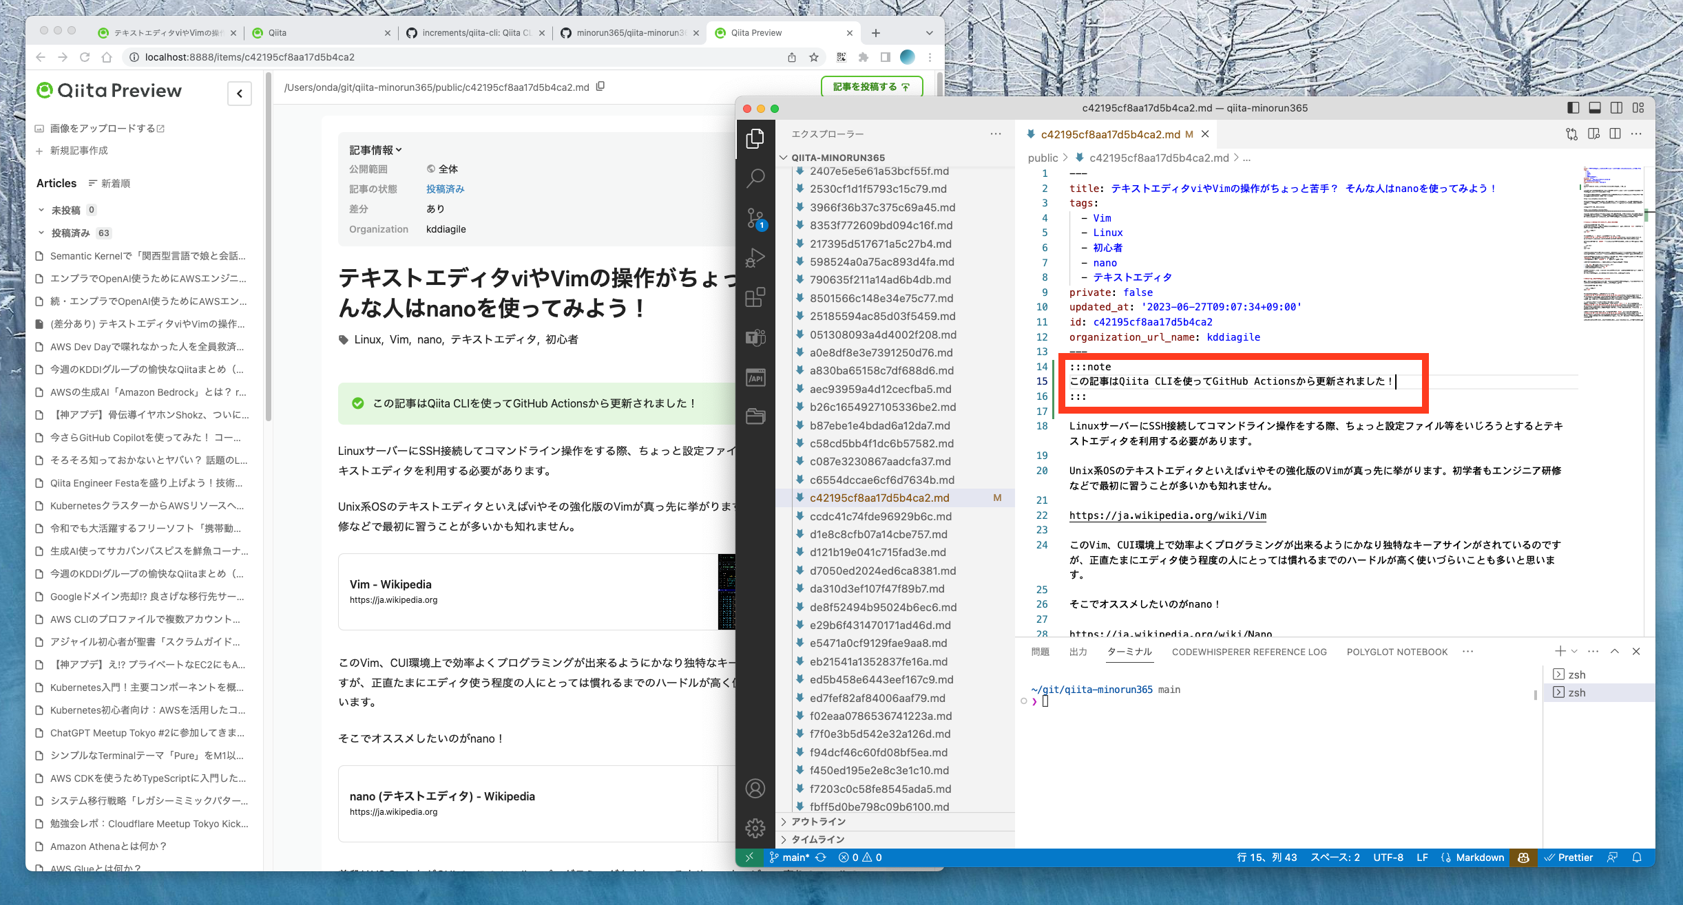The height and width of the screenshot is (905, 1683).
Task: Open the Source Control view
Action: click(x=755, y=218)
